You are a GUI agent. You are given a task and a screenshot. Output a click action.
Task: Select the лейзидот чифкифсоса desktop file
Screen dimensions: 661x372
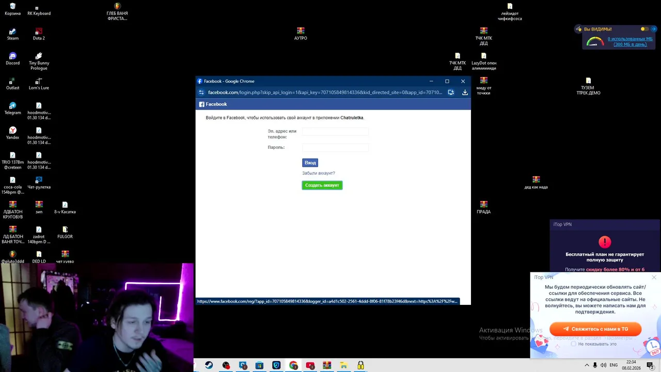pyautogui.click(x=510, y=11)
